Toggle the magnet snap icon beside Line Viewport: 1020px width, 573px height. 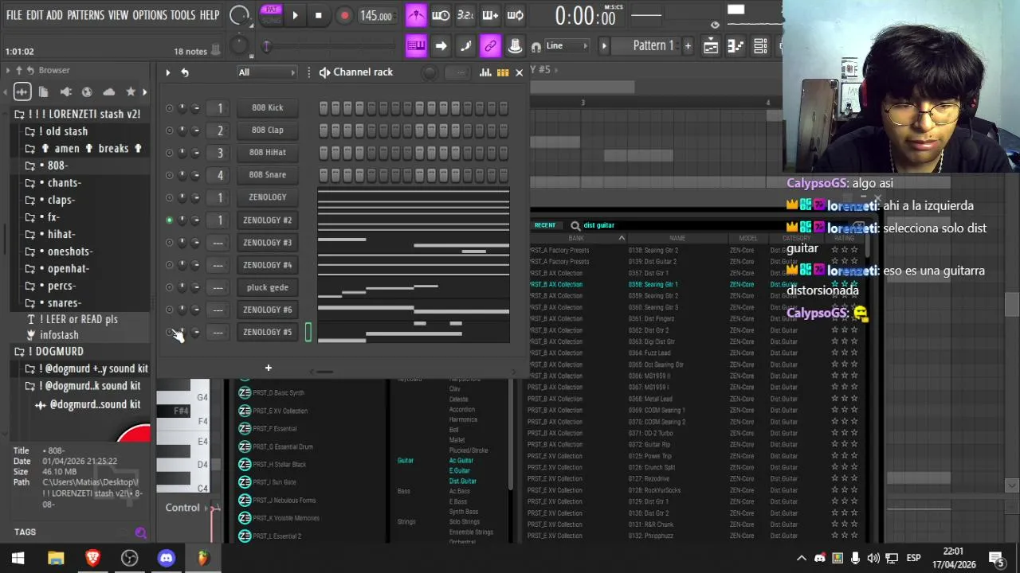pyautogui.click(x=536, y=46)
